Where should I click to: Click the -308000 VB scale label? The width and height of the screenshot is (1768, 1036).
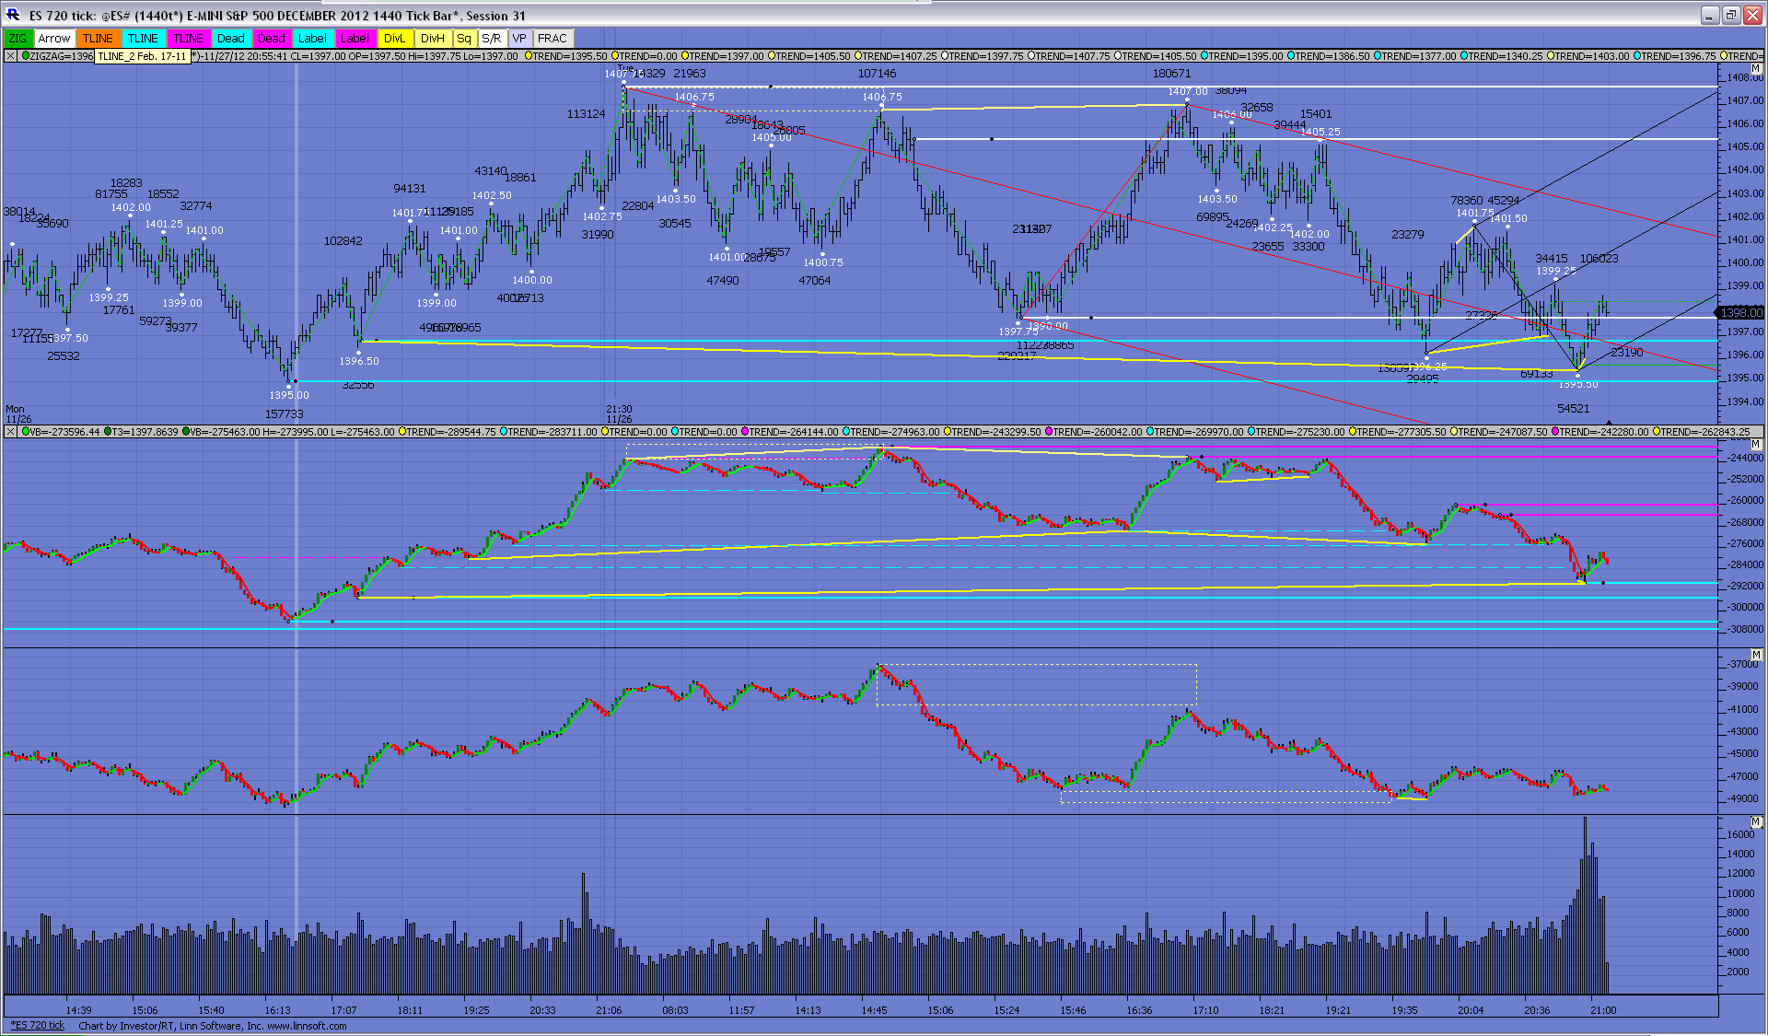tap(1745, 629)
